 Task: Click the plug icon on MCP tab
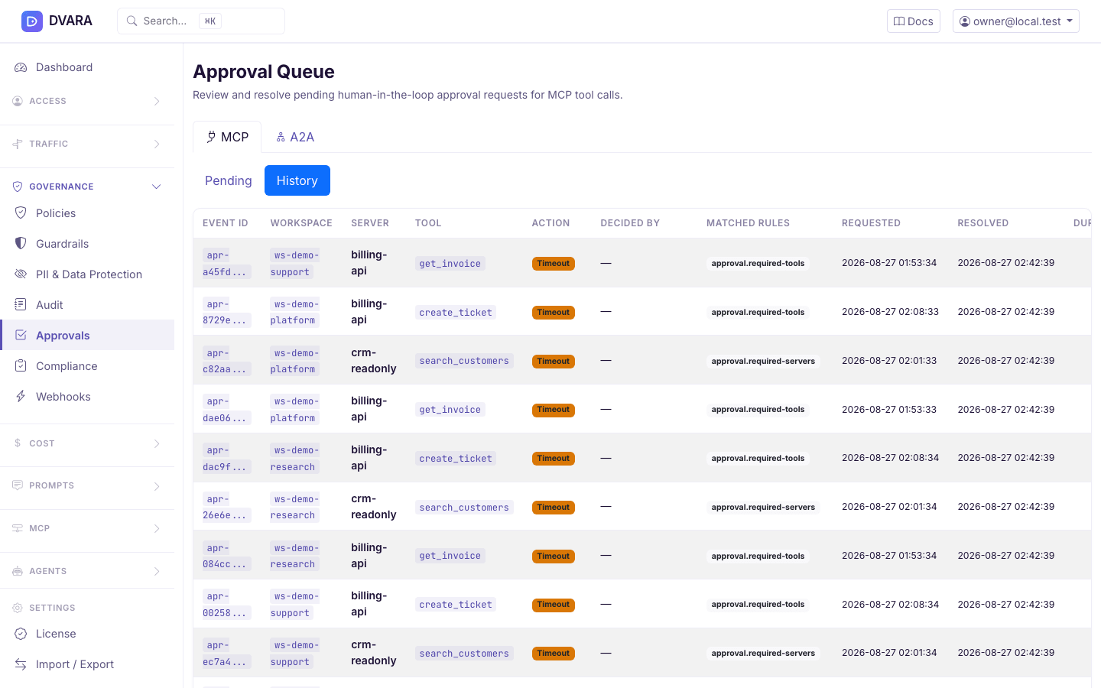tap(211, 137)
